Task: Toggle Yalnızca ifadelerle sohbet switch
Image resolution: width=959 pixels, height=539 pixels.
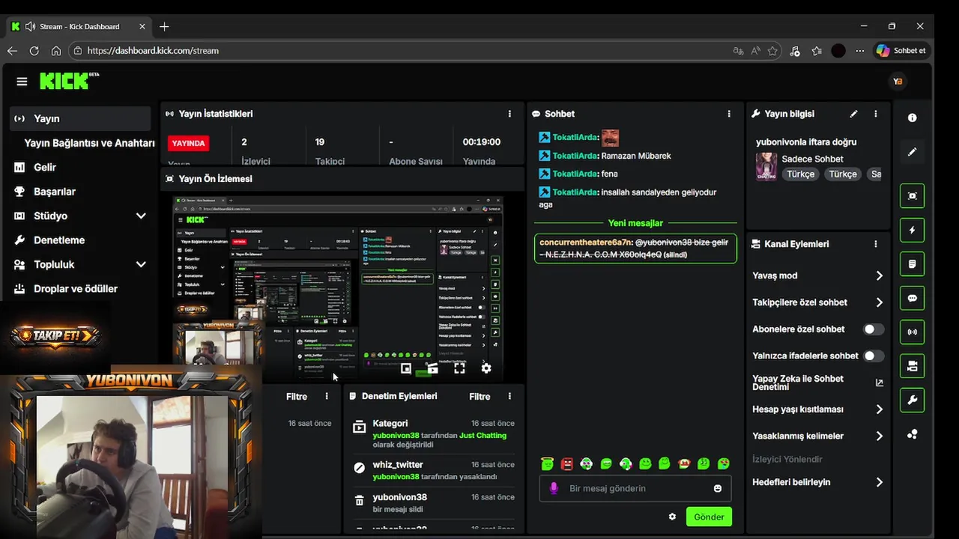Action: click(x=874, y=356)
